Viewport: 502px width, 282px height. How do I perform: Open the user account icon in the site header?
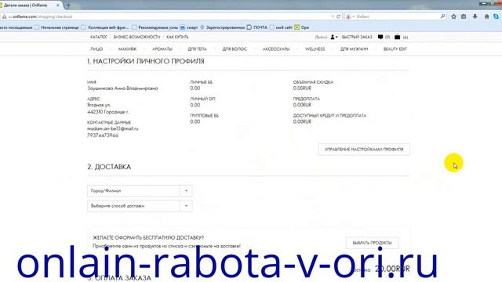pos(333,37)
